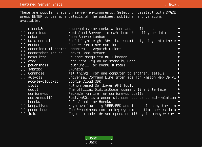
Task: Enable the rocketchat-server checkbox
Action: 23,53
